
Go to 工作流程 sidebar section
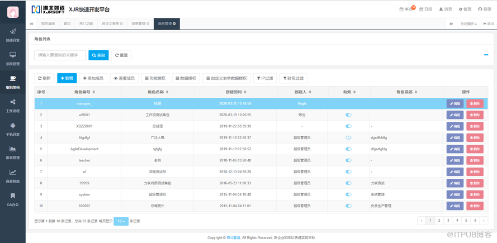coord(12,106)
